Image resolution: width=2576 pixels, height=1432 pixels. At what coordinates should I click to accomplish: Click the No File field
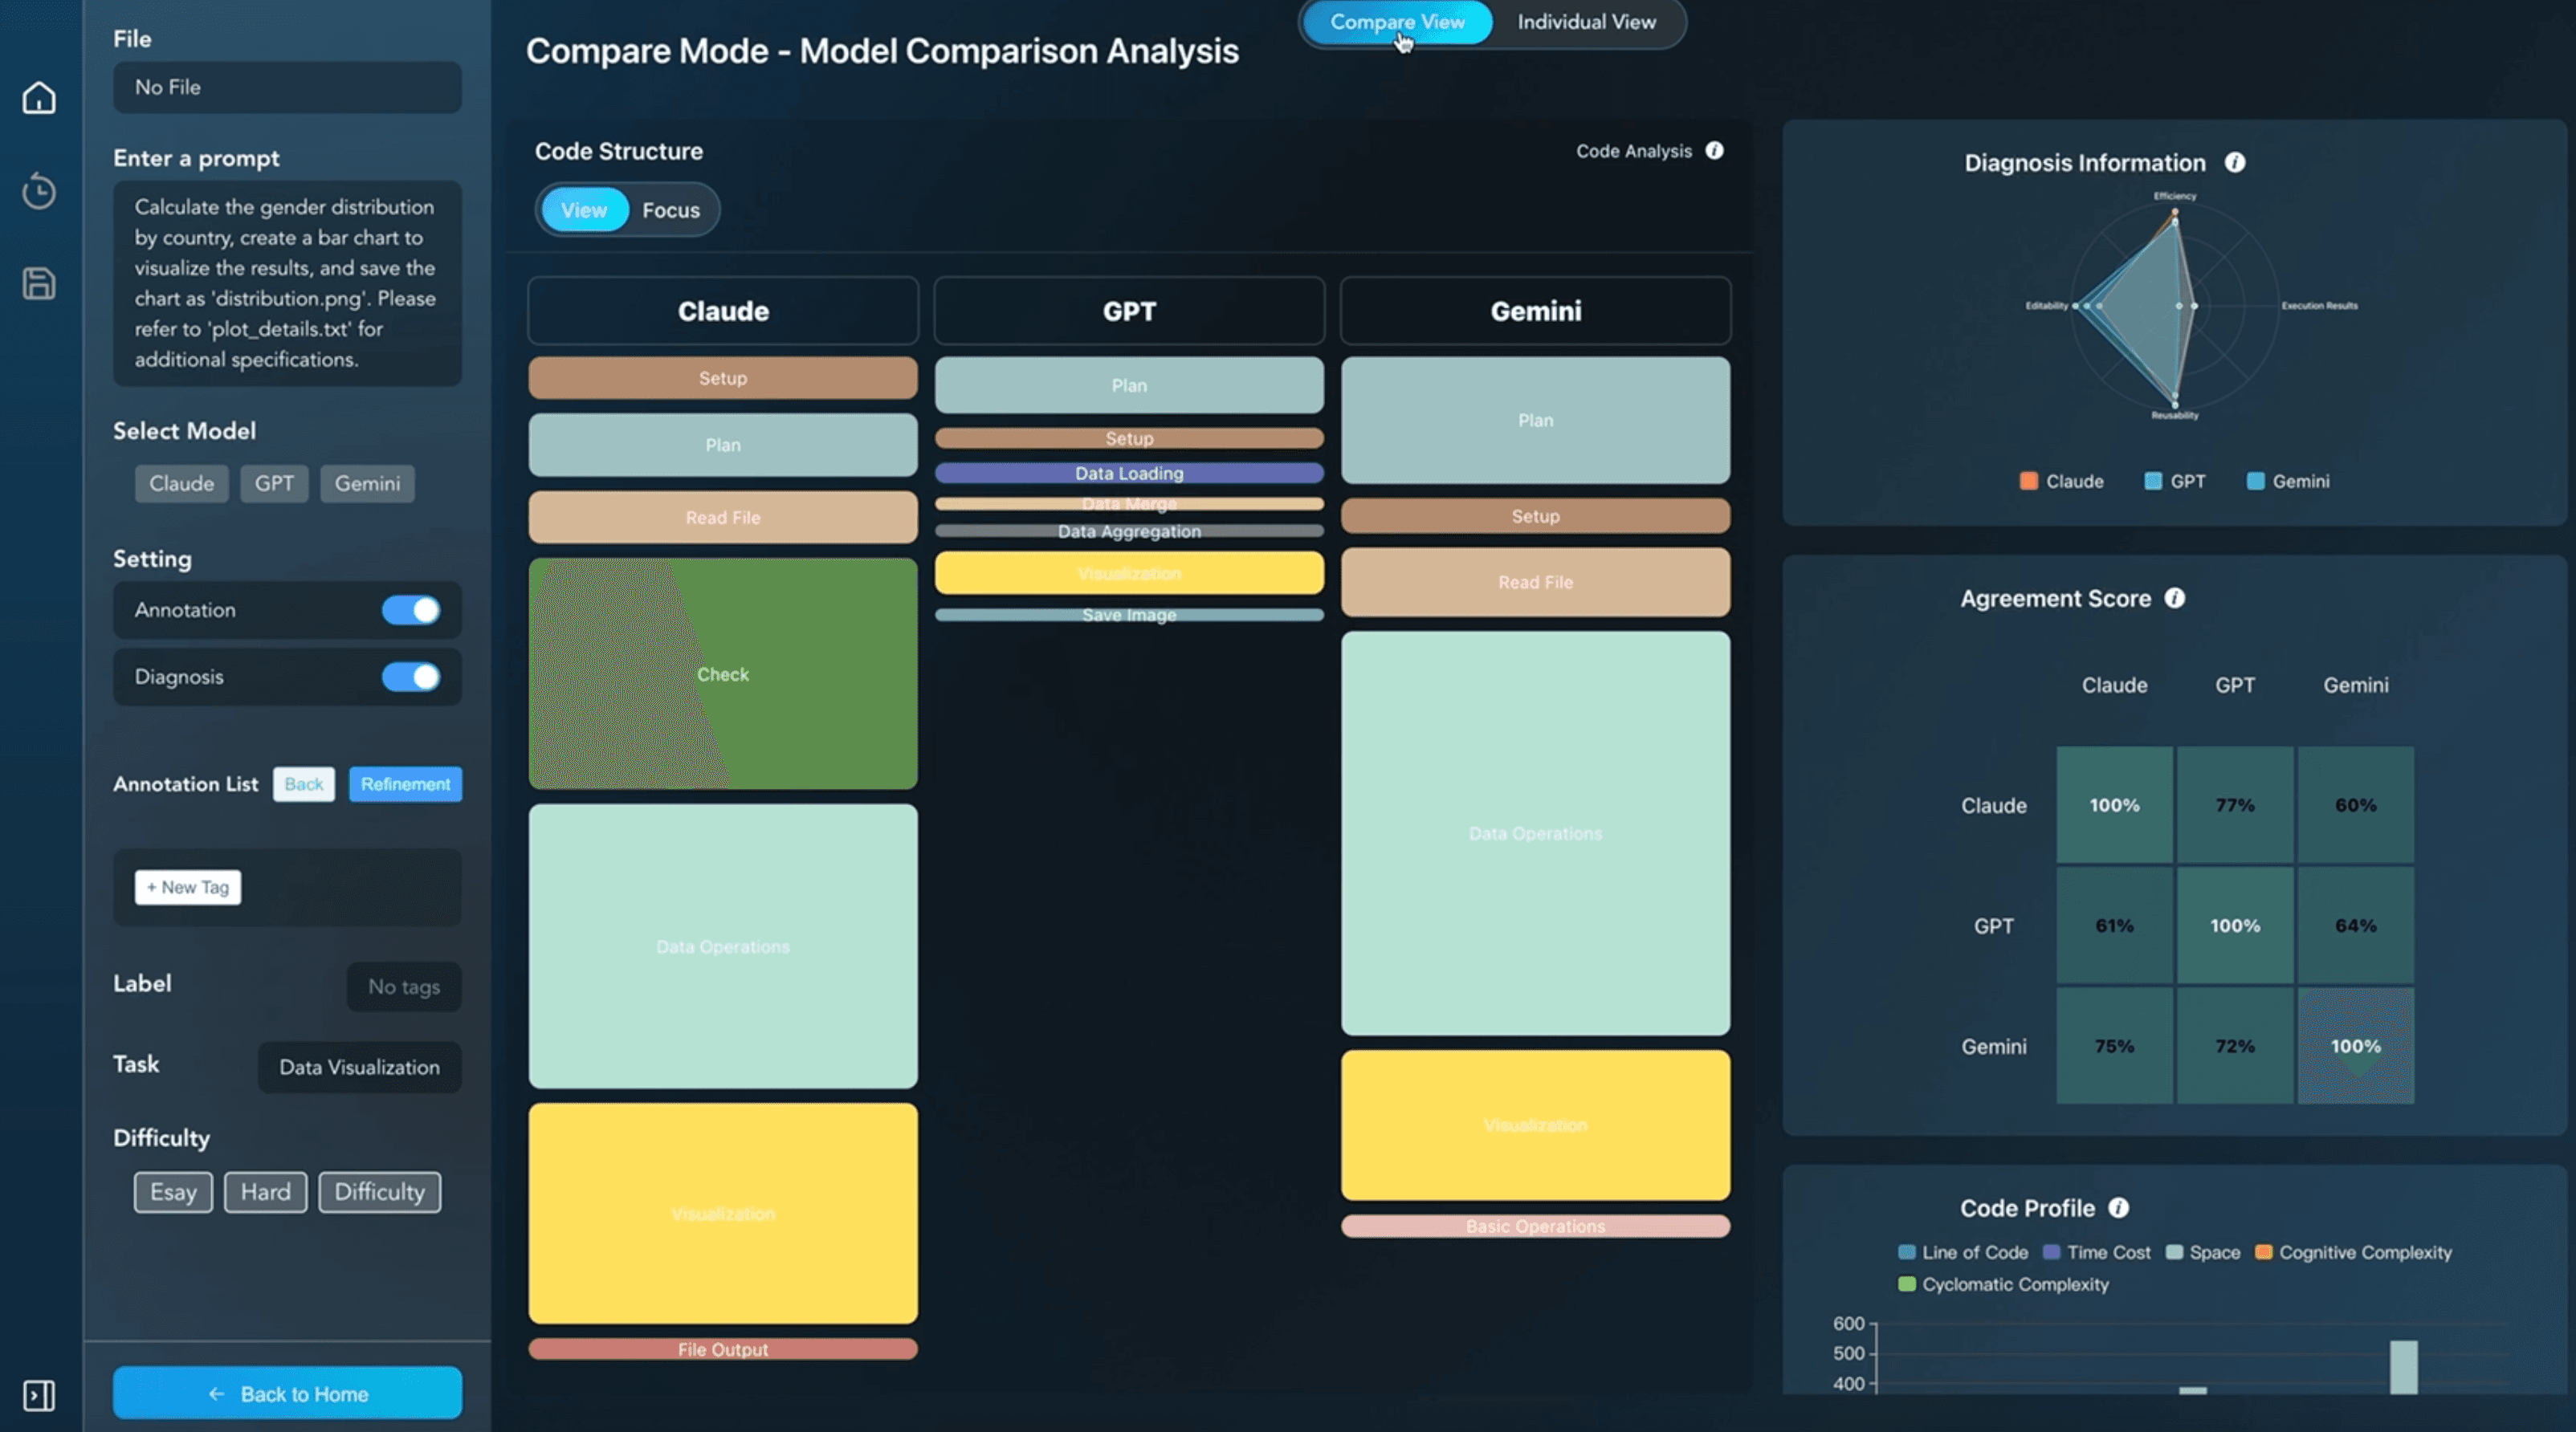[x=287, y=87]
